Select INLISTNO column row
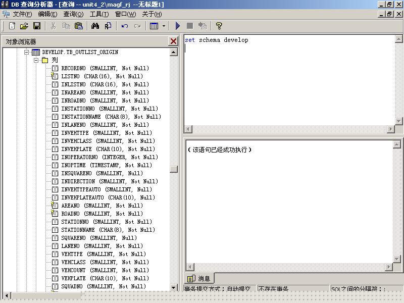This screenshot has width=404, height=303. click(x=105, y=84)
